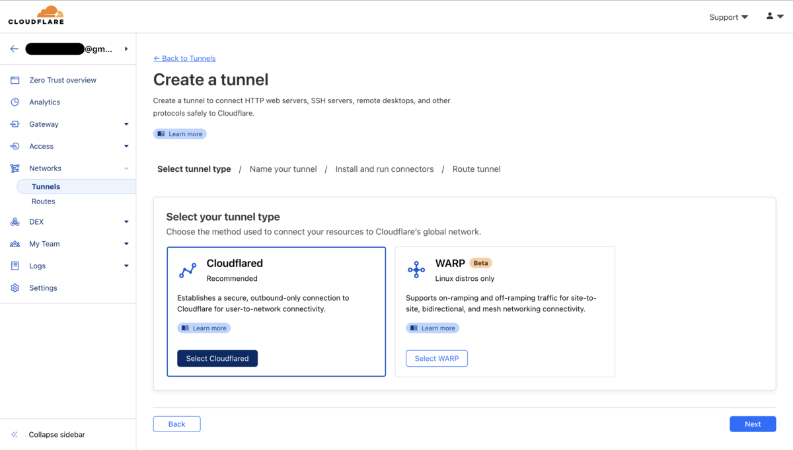
Task: Open the account switcher arrow next to the email
Action: (126, 49)
